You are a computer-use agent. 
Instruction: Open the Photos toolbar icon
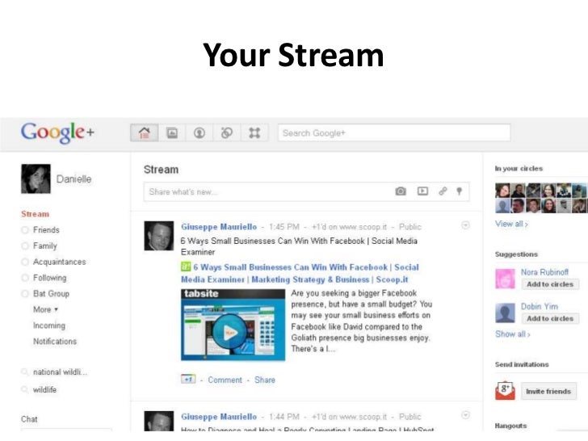[x=172, y=132]
